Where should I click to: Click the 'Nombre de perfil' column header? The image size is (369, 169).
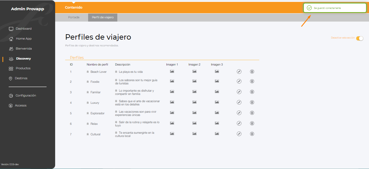[x=97, y=64]
